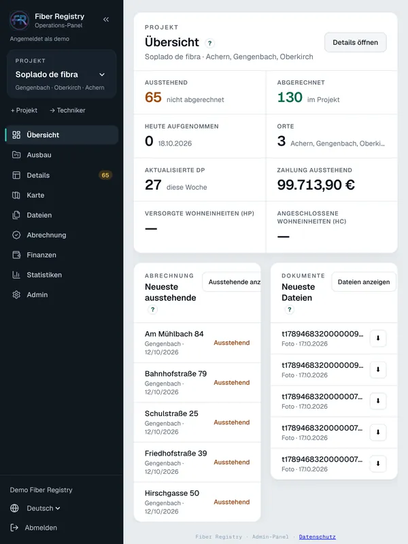Click the Fiber Registry logo icon
The image size is (408, 544).
tap(20, 20)
